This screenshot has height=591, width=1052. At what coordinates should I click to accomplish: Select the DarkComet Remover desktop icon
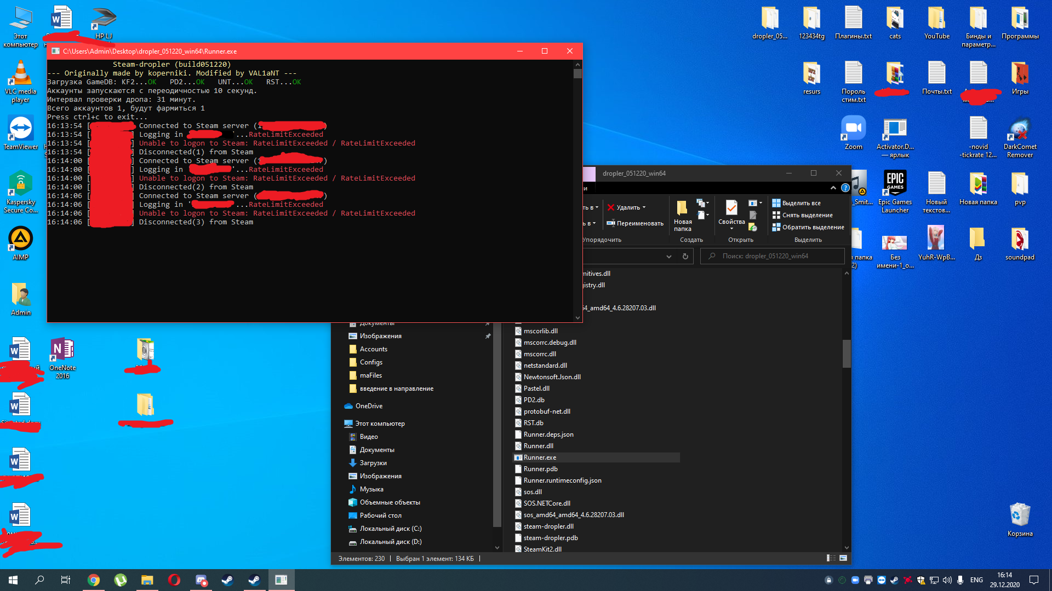pyautogui.click(x=1020, y=137)
